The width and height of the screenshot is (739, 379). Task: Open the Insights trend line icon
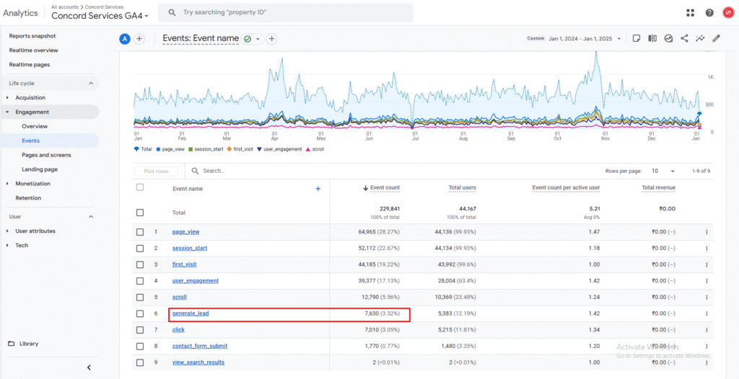pyautogui.click(x=700, y=39)
